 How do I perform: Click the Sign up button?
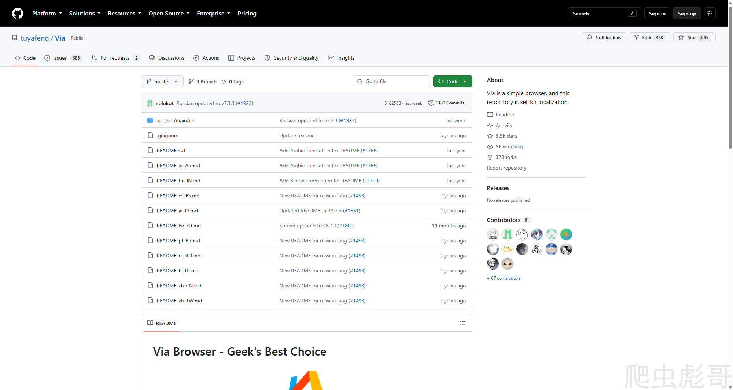[x=687, y=14]
